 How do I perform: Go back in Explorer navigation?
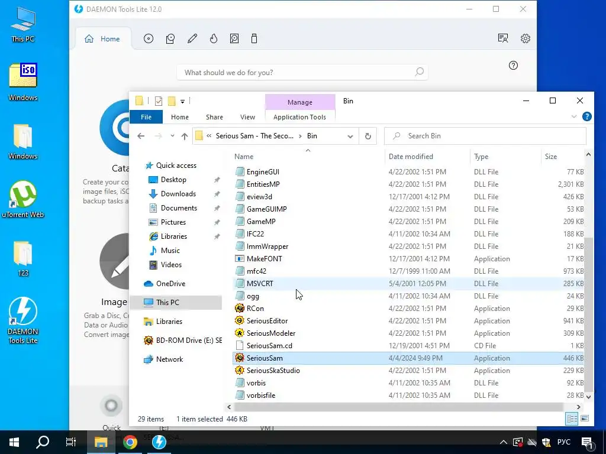[x=141, y=136]
